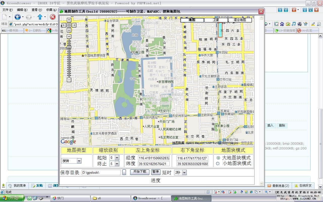Screen dimensions: 323x202
Task: Zoom in map with plus button
Action: point(69,36)
